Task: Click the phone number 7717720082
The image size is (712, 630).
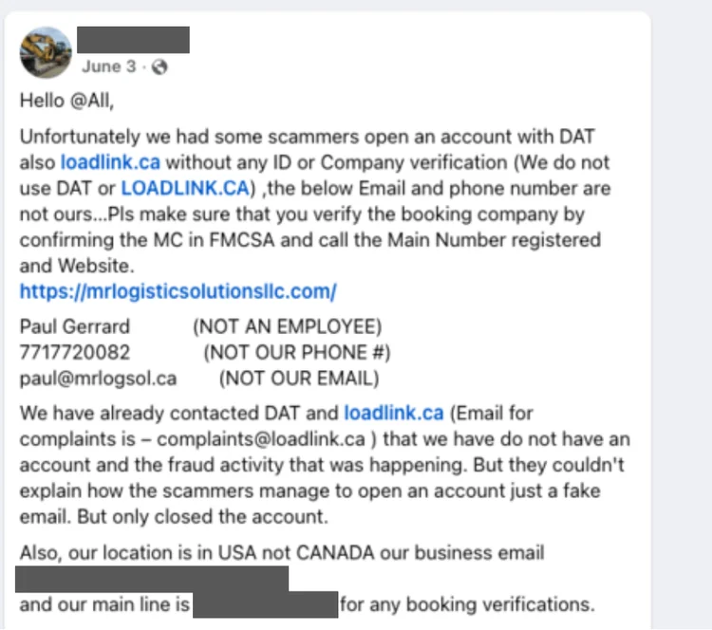Action: [x=75, y=353]
